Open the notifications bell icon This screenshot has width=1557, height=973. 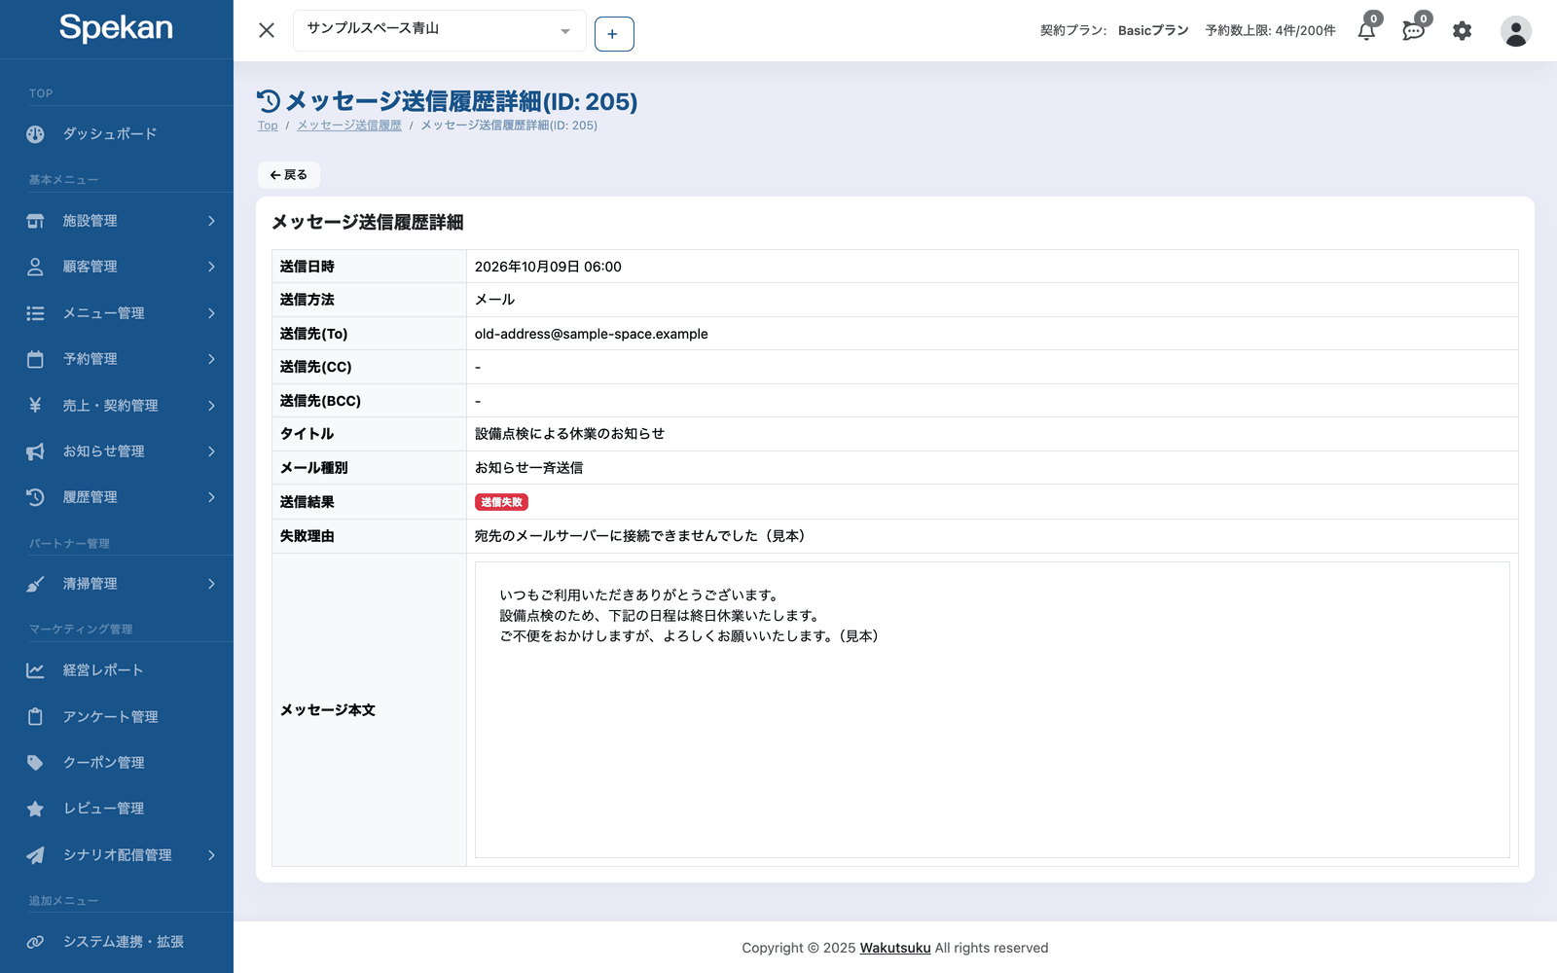pyautogui.click(x=1366, y=31)
